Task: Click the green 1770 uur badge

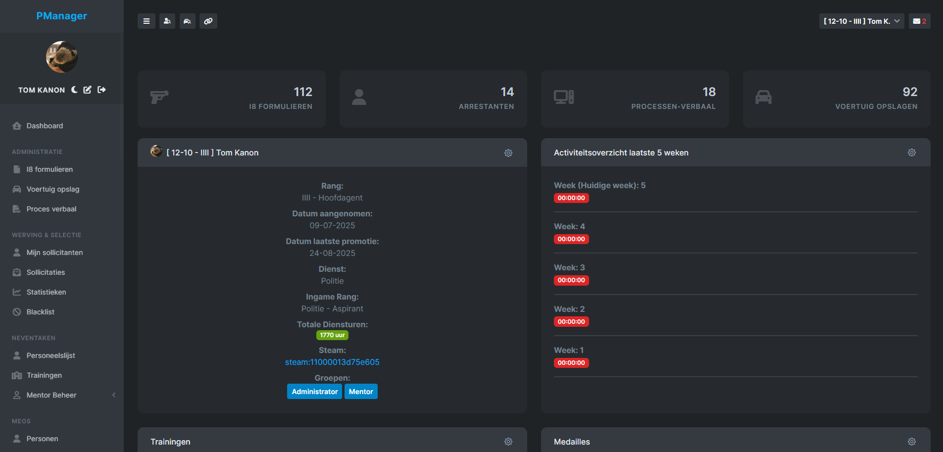Action: pyautogui.click(x=332, y=335)
